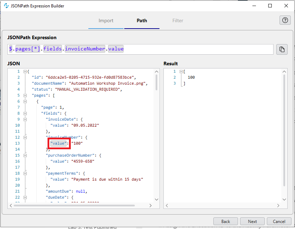Click Result pane vertical scrollbar up arrow
Image resolution: width=295 pixels, height=229 pixels.
pyautogui.click(x=284, y=72)
